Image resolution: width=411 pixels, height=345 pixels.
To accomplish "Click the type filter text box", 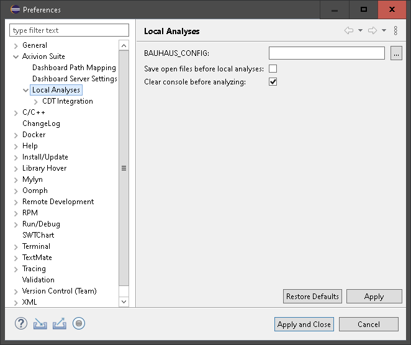I will [69, 30].
